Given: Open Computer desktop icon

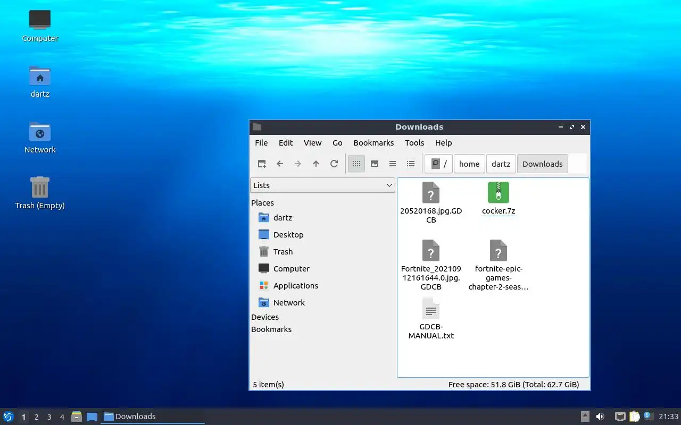Looking at the screenshot, I should pyautogui.click(x=40, y=20).
